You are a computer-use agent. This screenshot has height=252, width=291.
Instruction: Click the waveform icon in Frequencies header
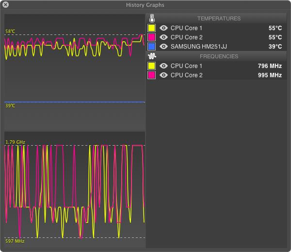[152, 56]
